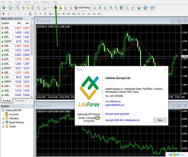Click the support@liteforex.eu email link
The height and width of the screenshot is (157, 188).
114,105
